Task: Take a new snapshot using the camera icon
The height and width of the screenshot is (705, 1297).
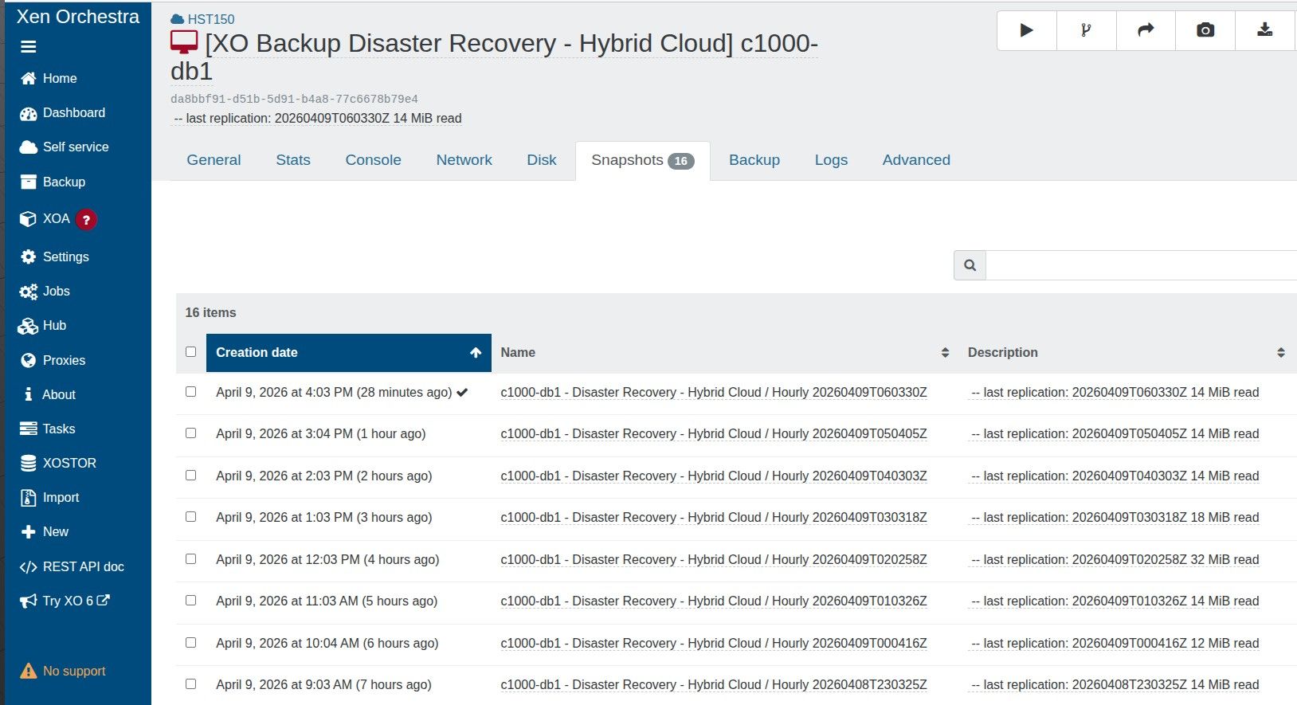Action: [1205, 30]
